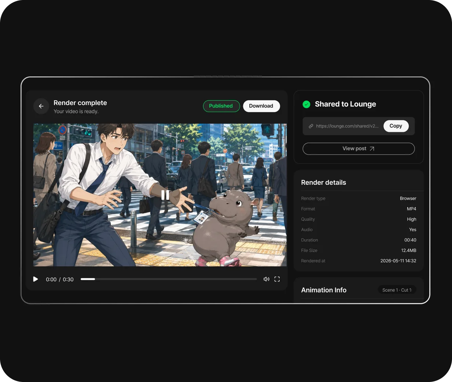Copy the shared Lounge link

[395, 126]
